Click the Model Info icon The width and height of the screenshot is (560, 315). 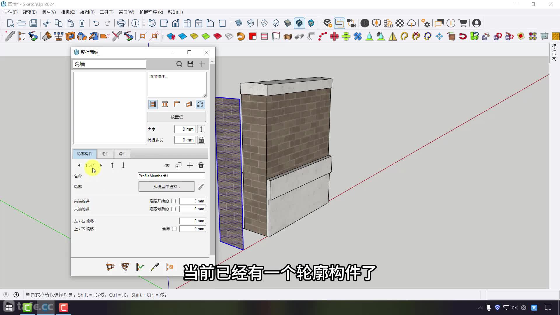[135, 23]
